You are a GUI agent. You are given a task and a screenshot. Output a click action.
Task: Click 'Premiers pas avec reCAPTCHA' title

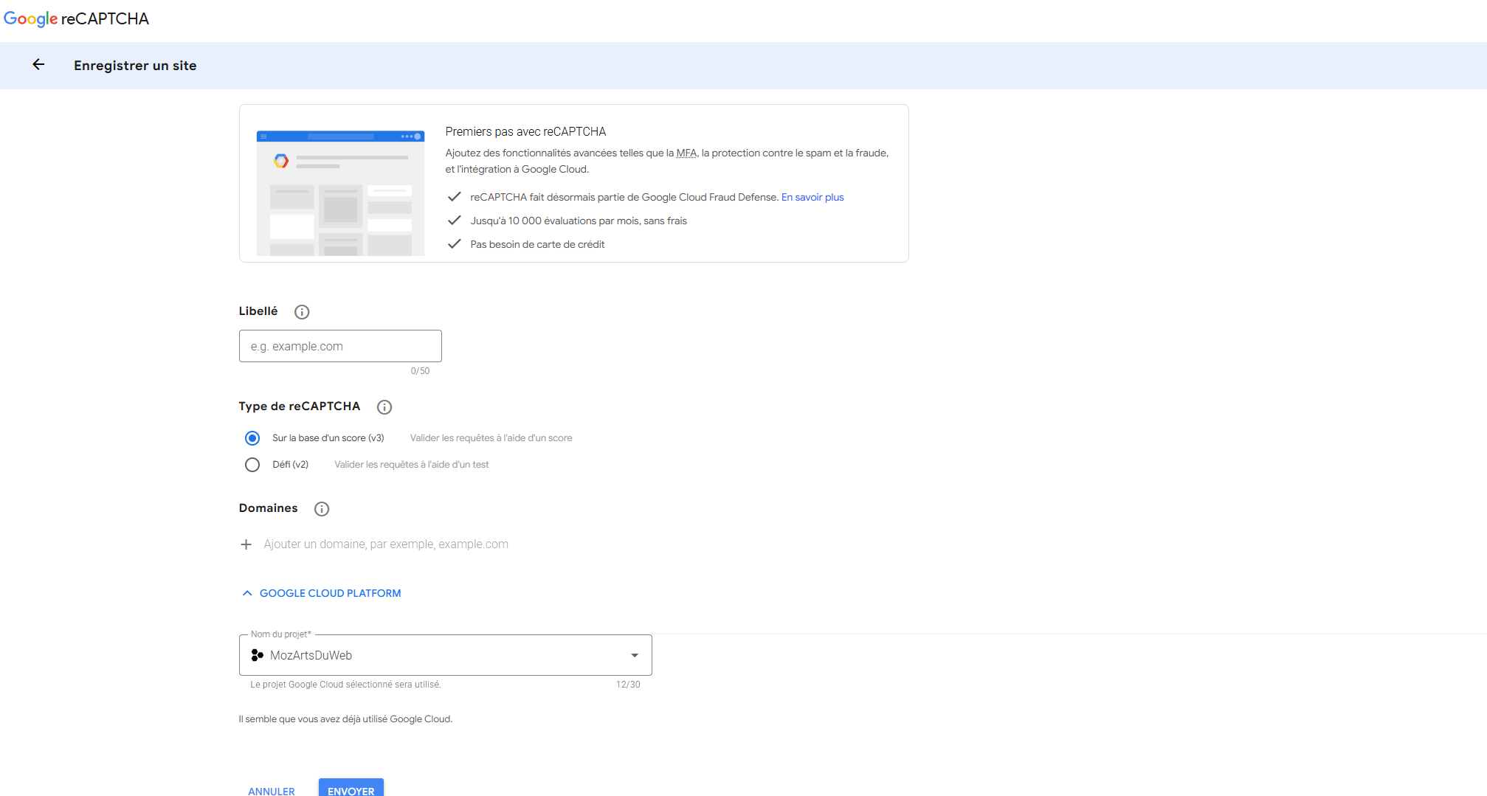525,132
